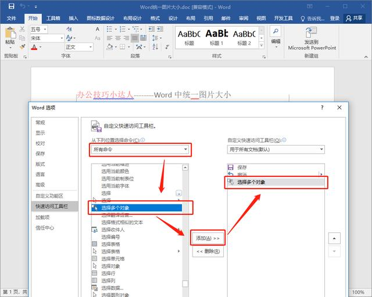Click 发送到 Microsoft PowerPoint icon
This screenshot has width=372, height=297.
coord(311,33)
